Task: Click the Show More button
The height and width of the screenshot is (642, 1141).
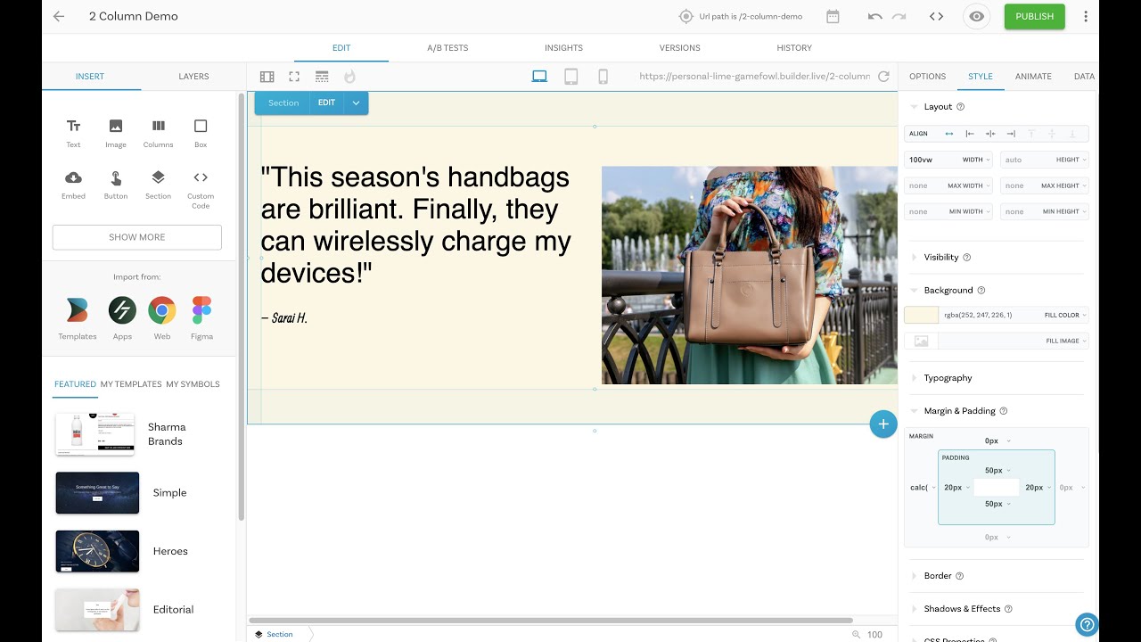Action: pyautogui.click(x=136, y=237)
